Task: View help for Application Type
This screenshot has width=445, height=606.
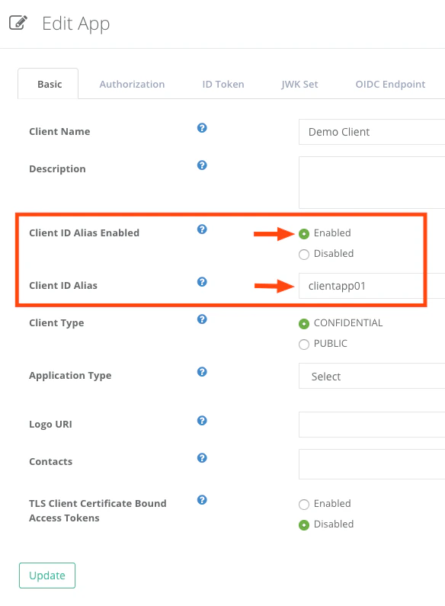Action: pos(202,372)
